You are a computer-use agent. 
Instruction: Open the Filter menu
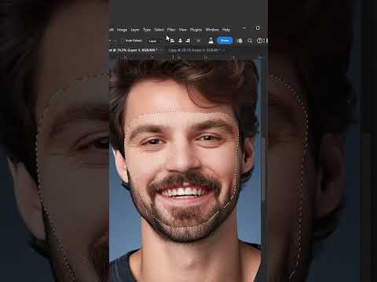171,30
